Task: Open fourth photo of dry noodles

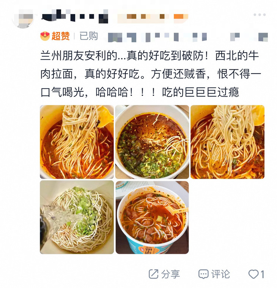Action: click(x=77, y=217)
